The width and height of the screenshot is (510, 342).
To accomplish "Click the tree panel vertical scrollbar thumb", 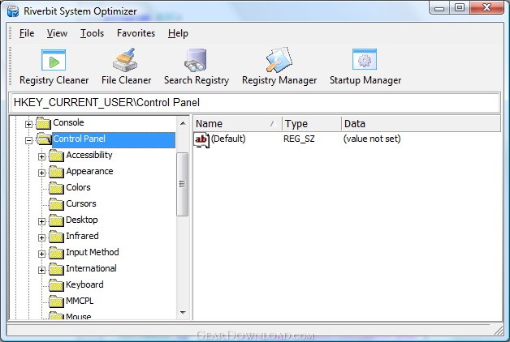I will [x=182, y=184].
